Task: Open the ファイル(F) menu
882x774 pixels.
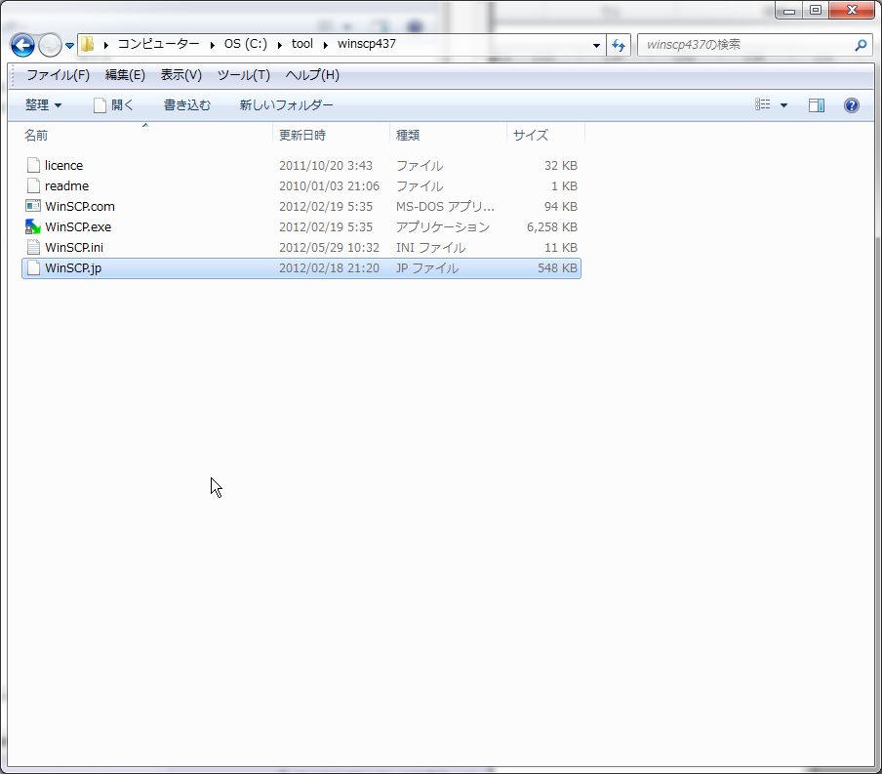Action: tap(58, 75)
